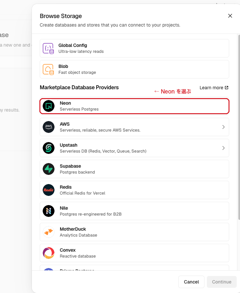The image size is (240, 293).
Task: Click the Blob orange storage icon
Action: [x=48, y=69]
